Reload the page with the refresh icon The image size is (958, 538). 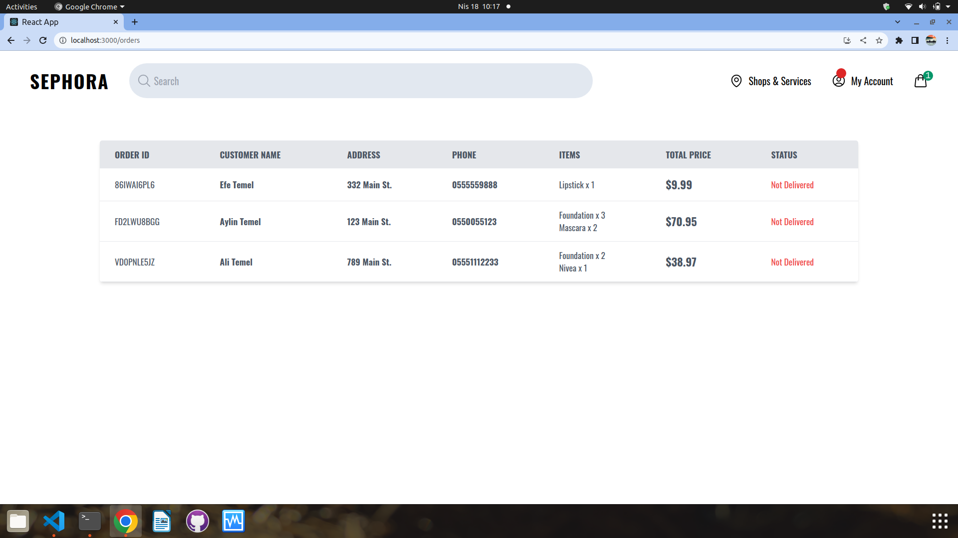(43, 40)
